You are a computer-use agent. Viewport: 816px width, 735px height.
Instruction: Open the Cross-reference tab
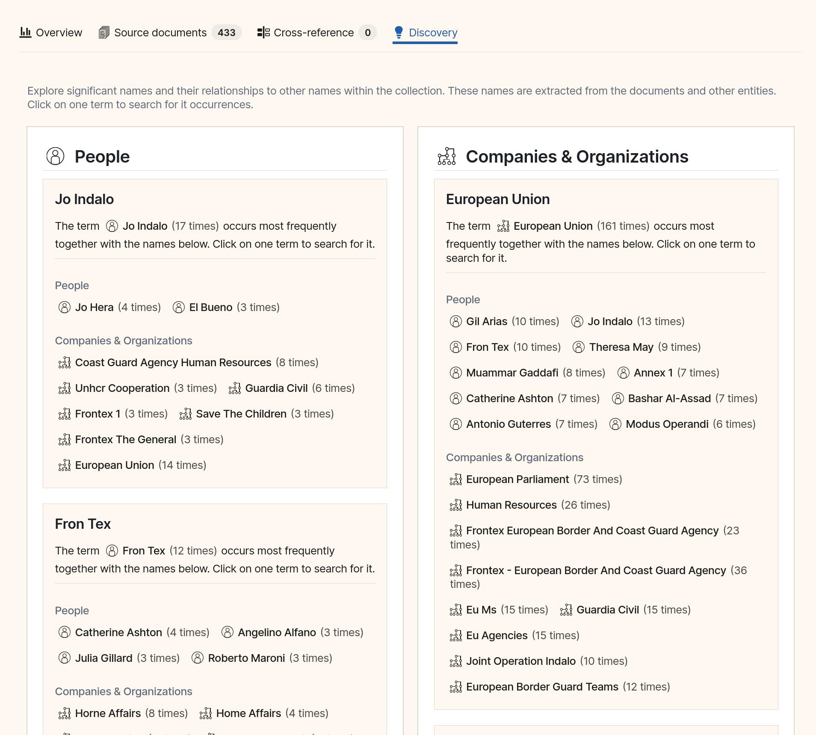click(x=316, y=33)
